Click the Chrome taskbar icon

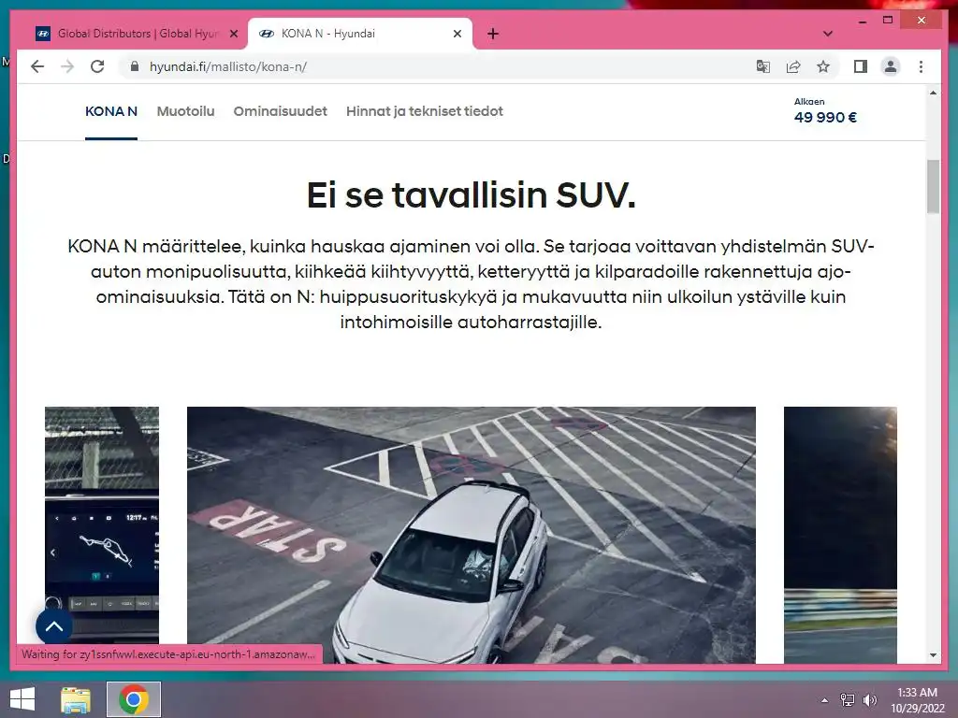[134, 699]
